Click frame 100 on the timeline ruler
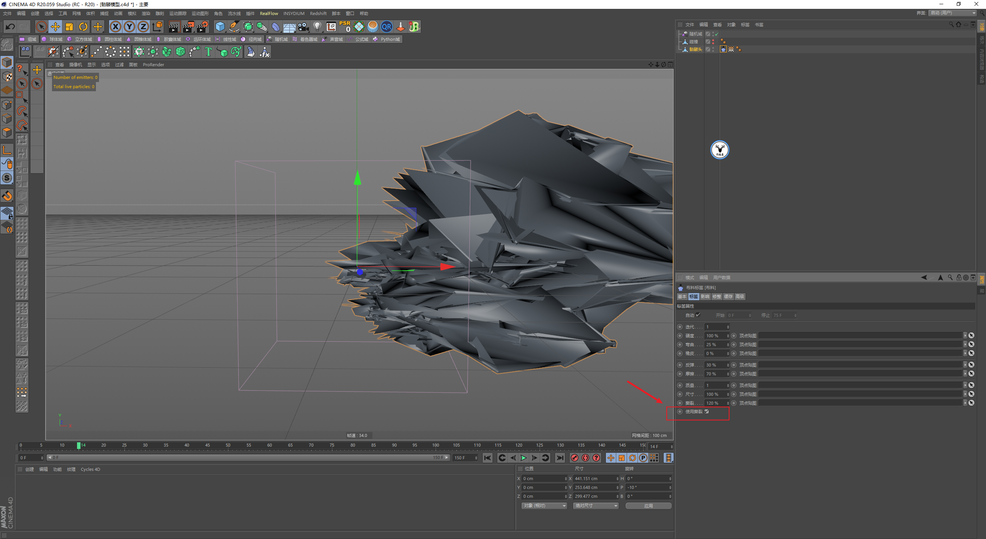 coord(436,445)
